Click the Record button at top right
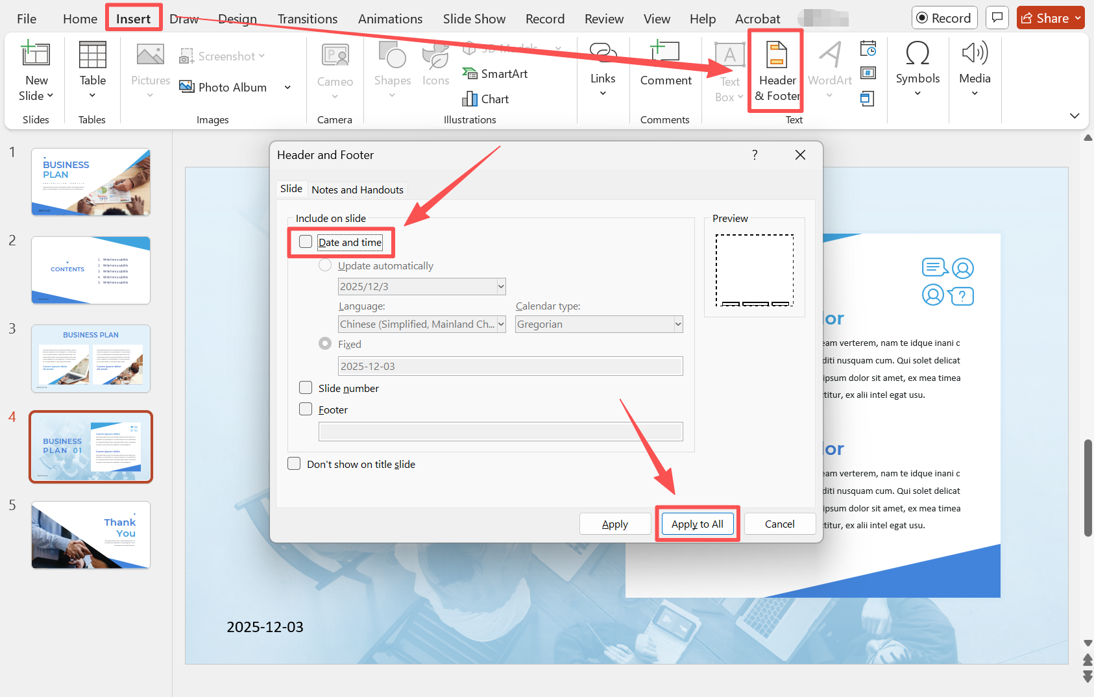The width and height of the screenshot is (1094, 697). point(944,18)
